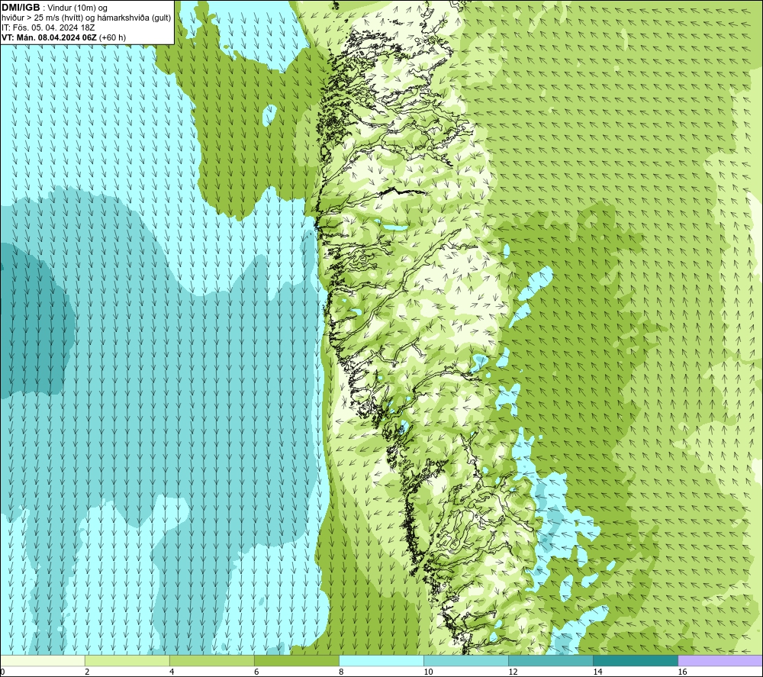Click the legend value '14'
The image size is (763, 677).
pos(597,672)
